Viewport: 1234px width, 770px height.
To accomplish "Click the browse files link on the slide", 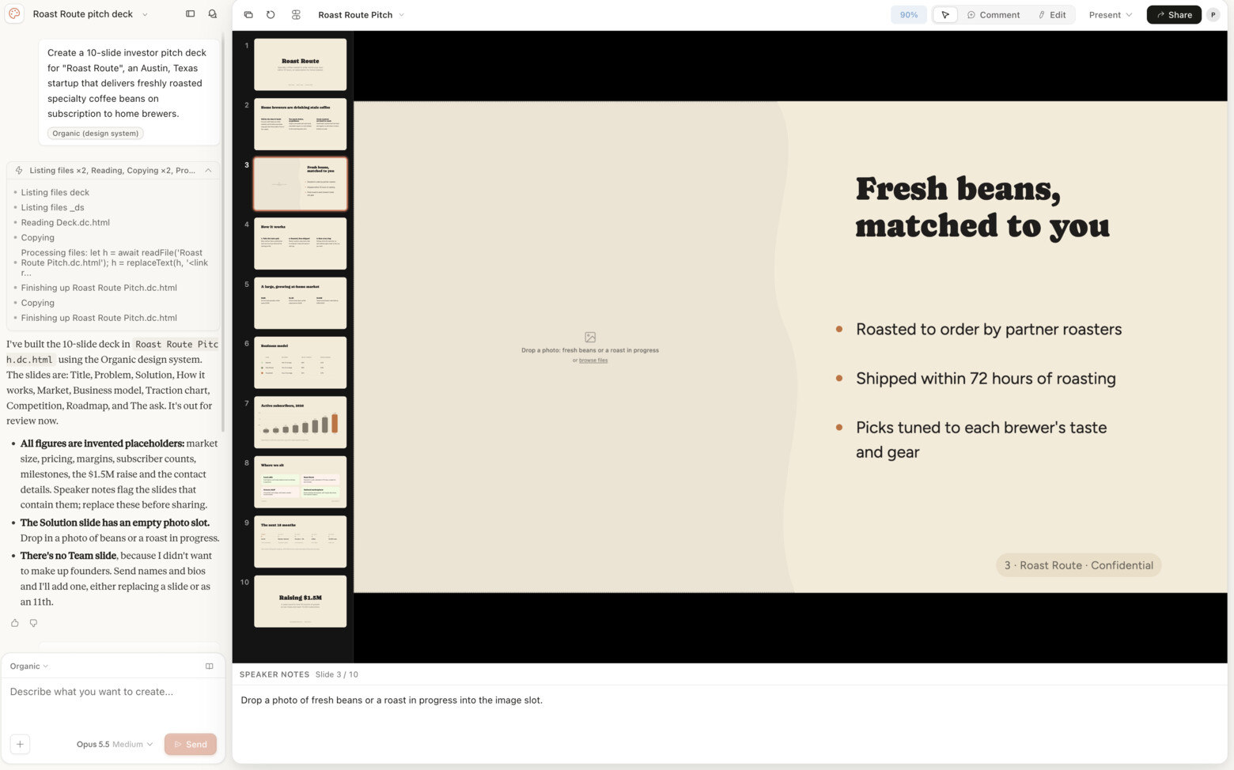I will click(593, 360).
